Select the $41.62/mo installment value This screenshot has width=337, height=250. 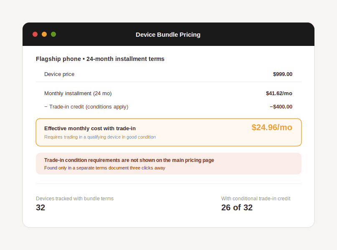[x=279, y=93]
